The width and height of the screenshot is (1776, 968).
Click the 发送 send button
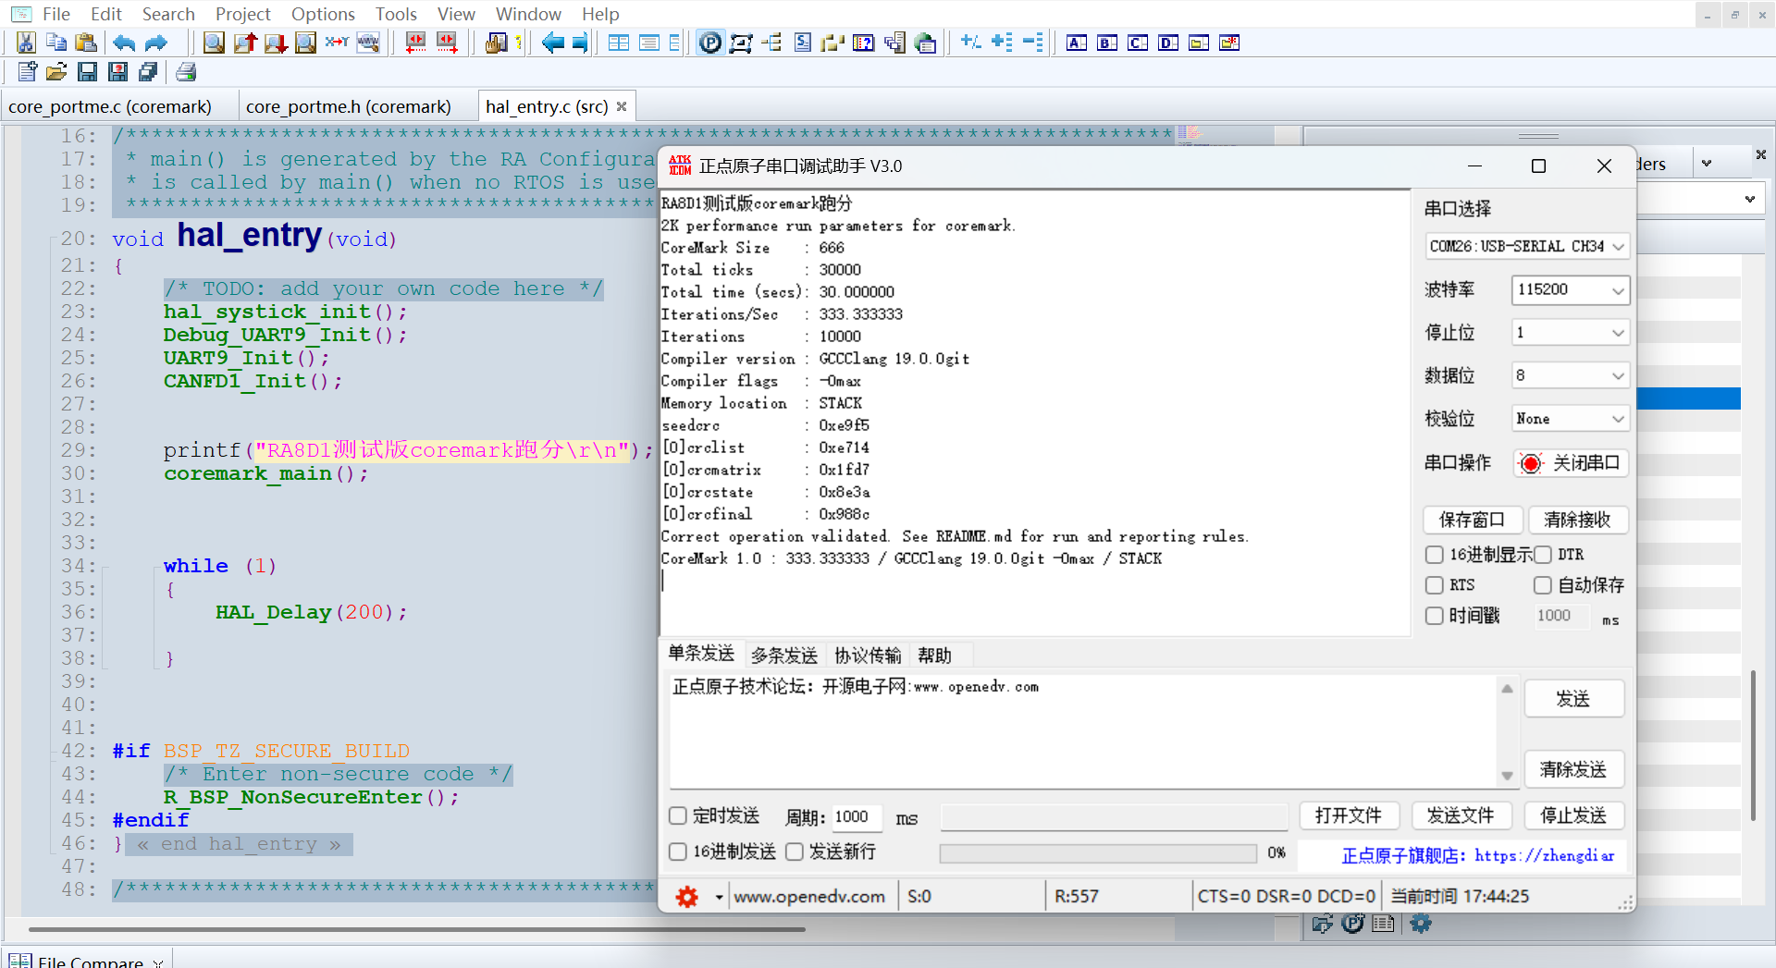click(x=1573, y=699)
